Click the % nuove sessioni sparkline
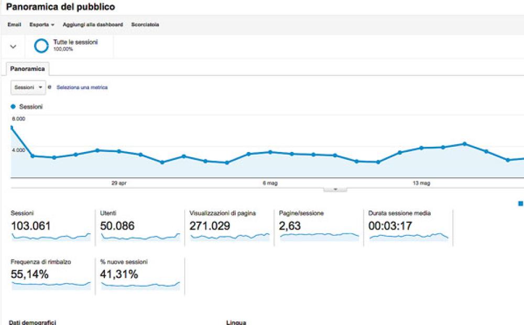The image size is (524, 325). 140,285
